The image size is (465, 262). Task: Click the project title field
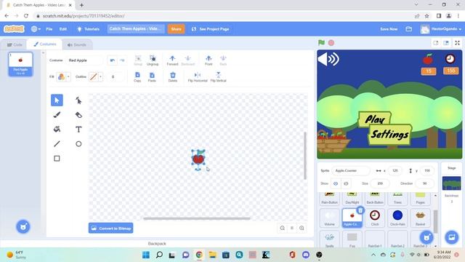point(136,29)
